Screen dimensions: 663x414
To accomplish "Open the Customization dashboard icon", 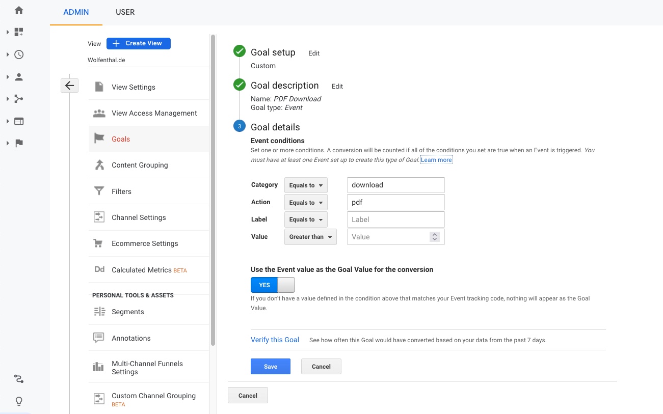I will tap(19, 33).
